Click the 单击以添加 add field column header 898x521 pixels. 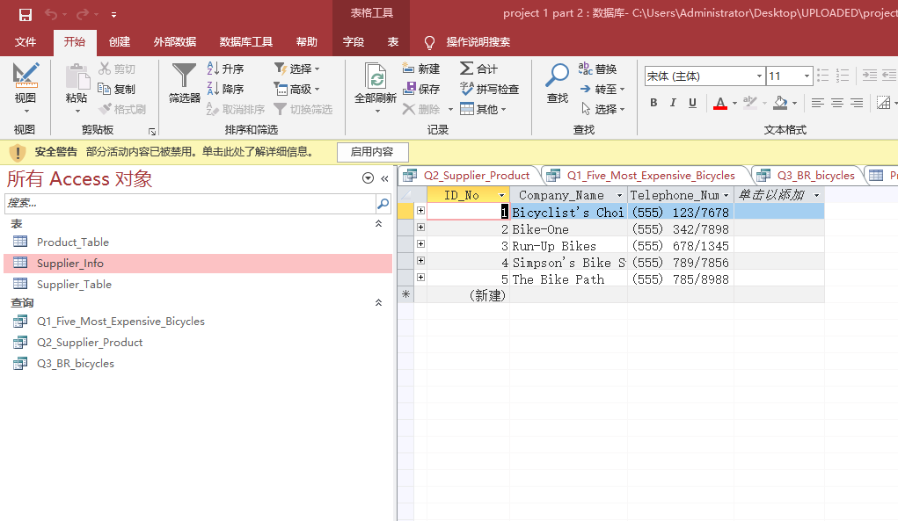(x=779, y=196)
